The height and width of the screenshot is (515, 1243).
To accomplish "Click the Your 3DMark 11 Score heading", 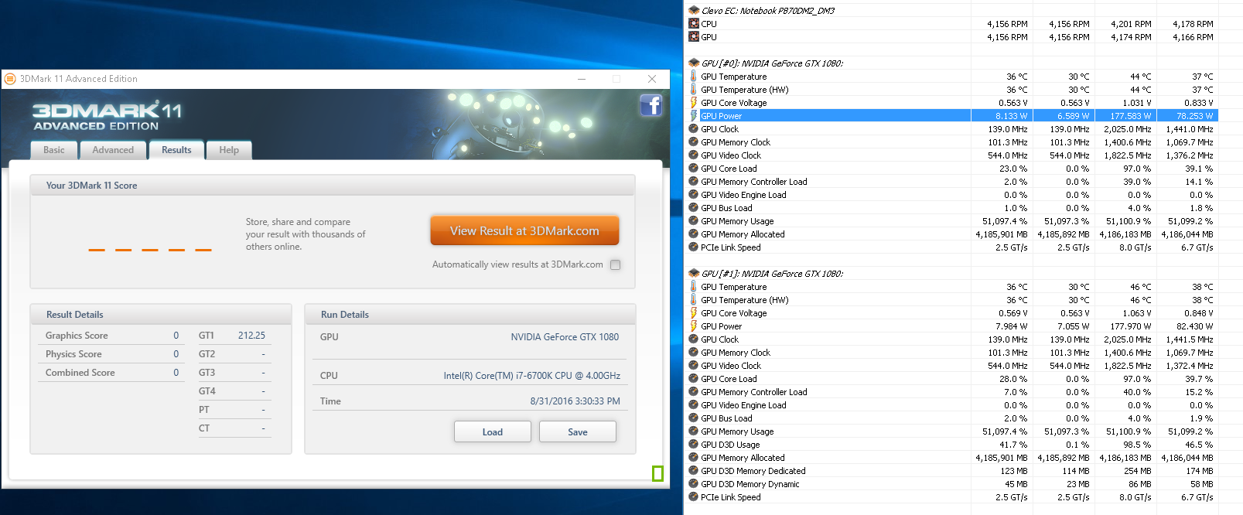I will [x=91, y=186].
